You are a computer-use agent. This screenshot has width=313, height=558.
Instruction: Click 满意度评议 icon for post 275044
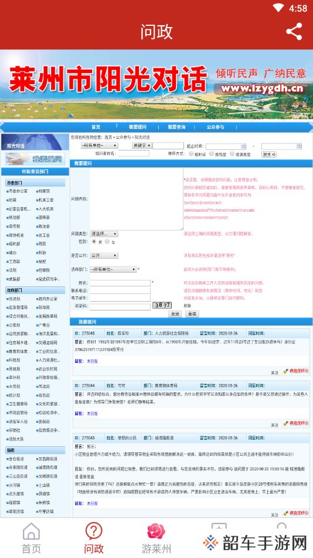[x=296, y=423]
